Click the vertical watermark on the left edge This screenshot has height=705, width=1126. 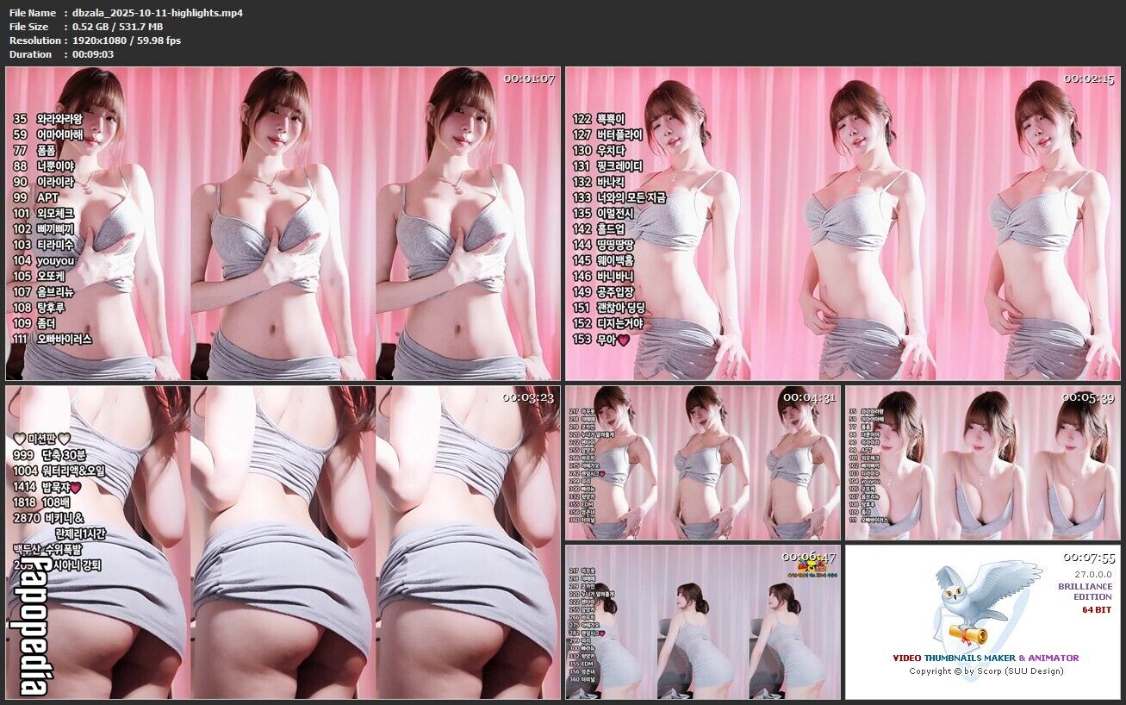(x=27, y=622)
